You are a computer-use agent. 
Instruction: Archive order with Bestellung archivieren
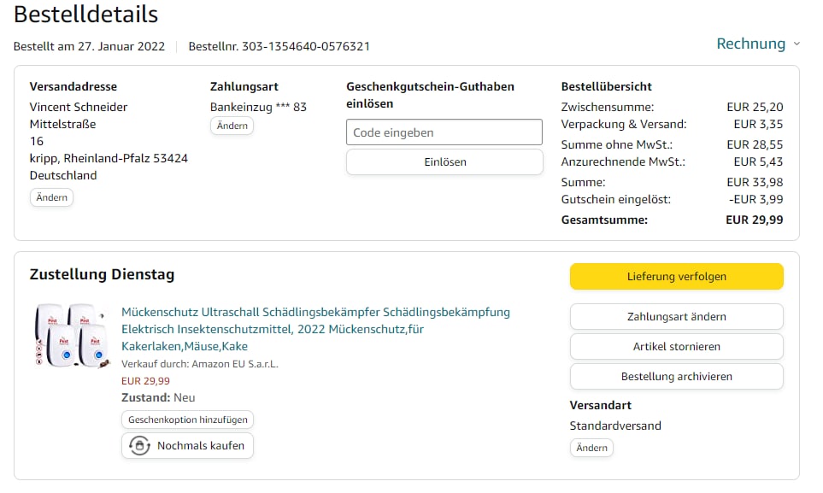(676, 376)
